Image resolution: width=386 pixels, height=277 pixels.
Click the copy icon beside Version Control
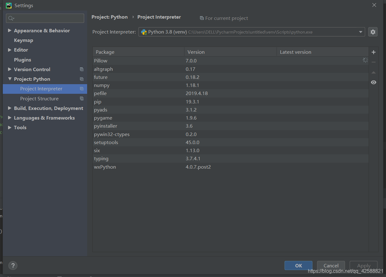pos(82,69)
